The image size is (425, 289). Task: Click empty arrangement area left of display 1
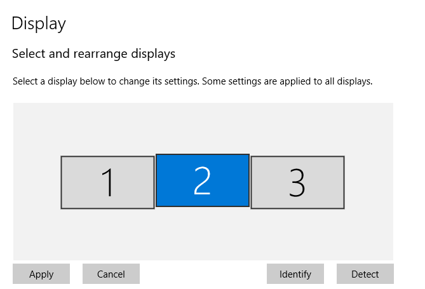tap(37, 182)
